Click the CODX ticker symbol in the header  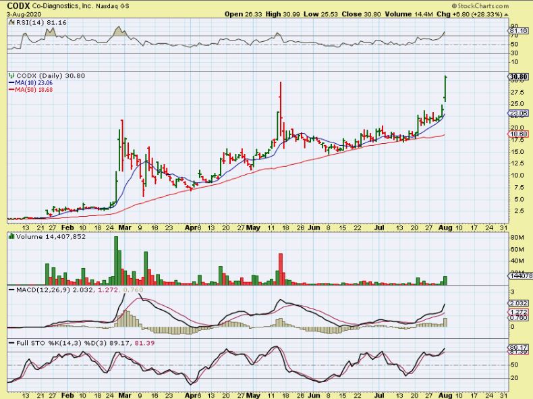(18, 5)
